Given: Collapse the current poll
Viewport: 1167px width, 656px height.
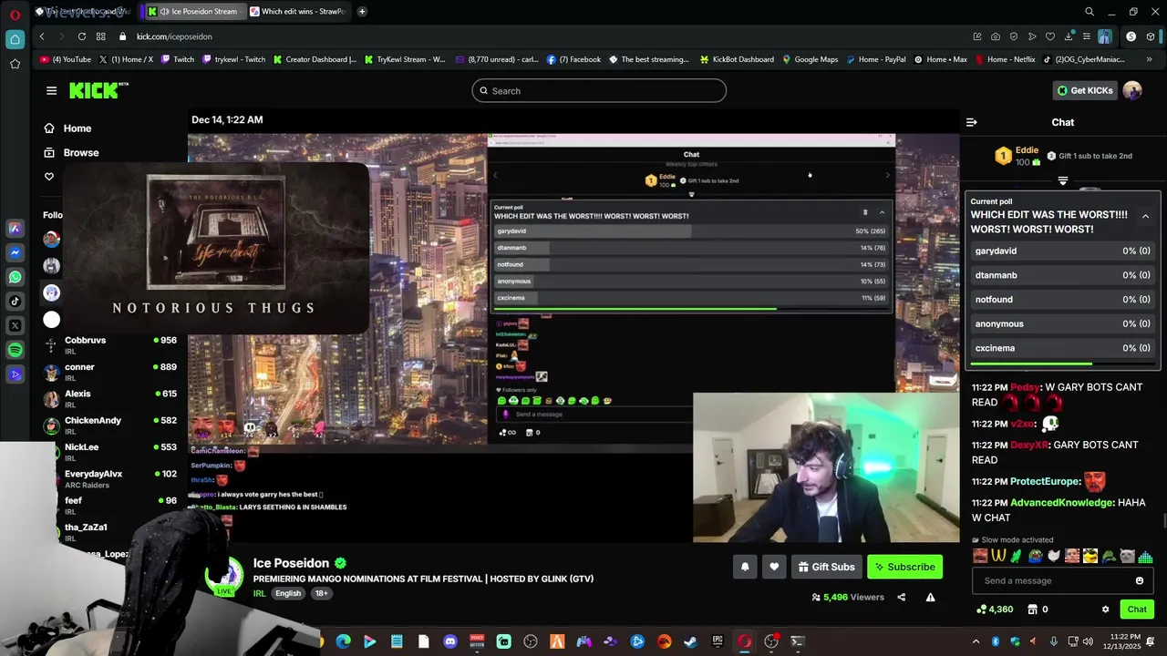Looking at the screenshot, I should [1145, 216].
